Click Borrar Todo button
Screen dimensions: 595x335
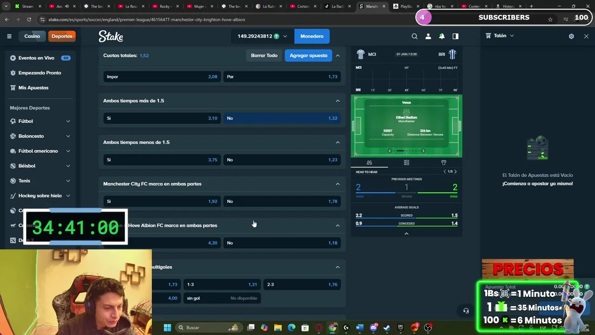click(264, 55)
